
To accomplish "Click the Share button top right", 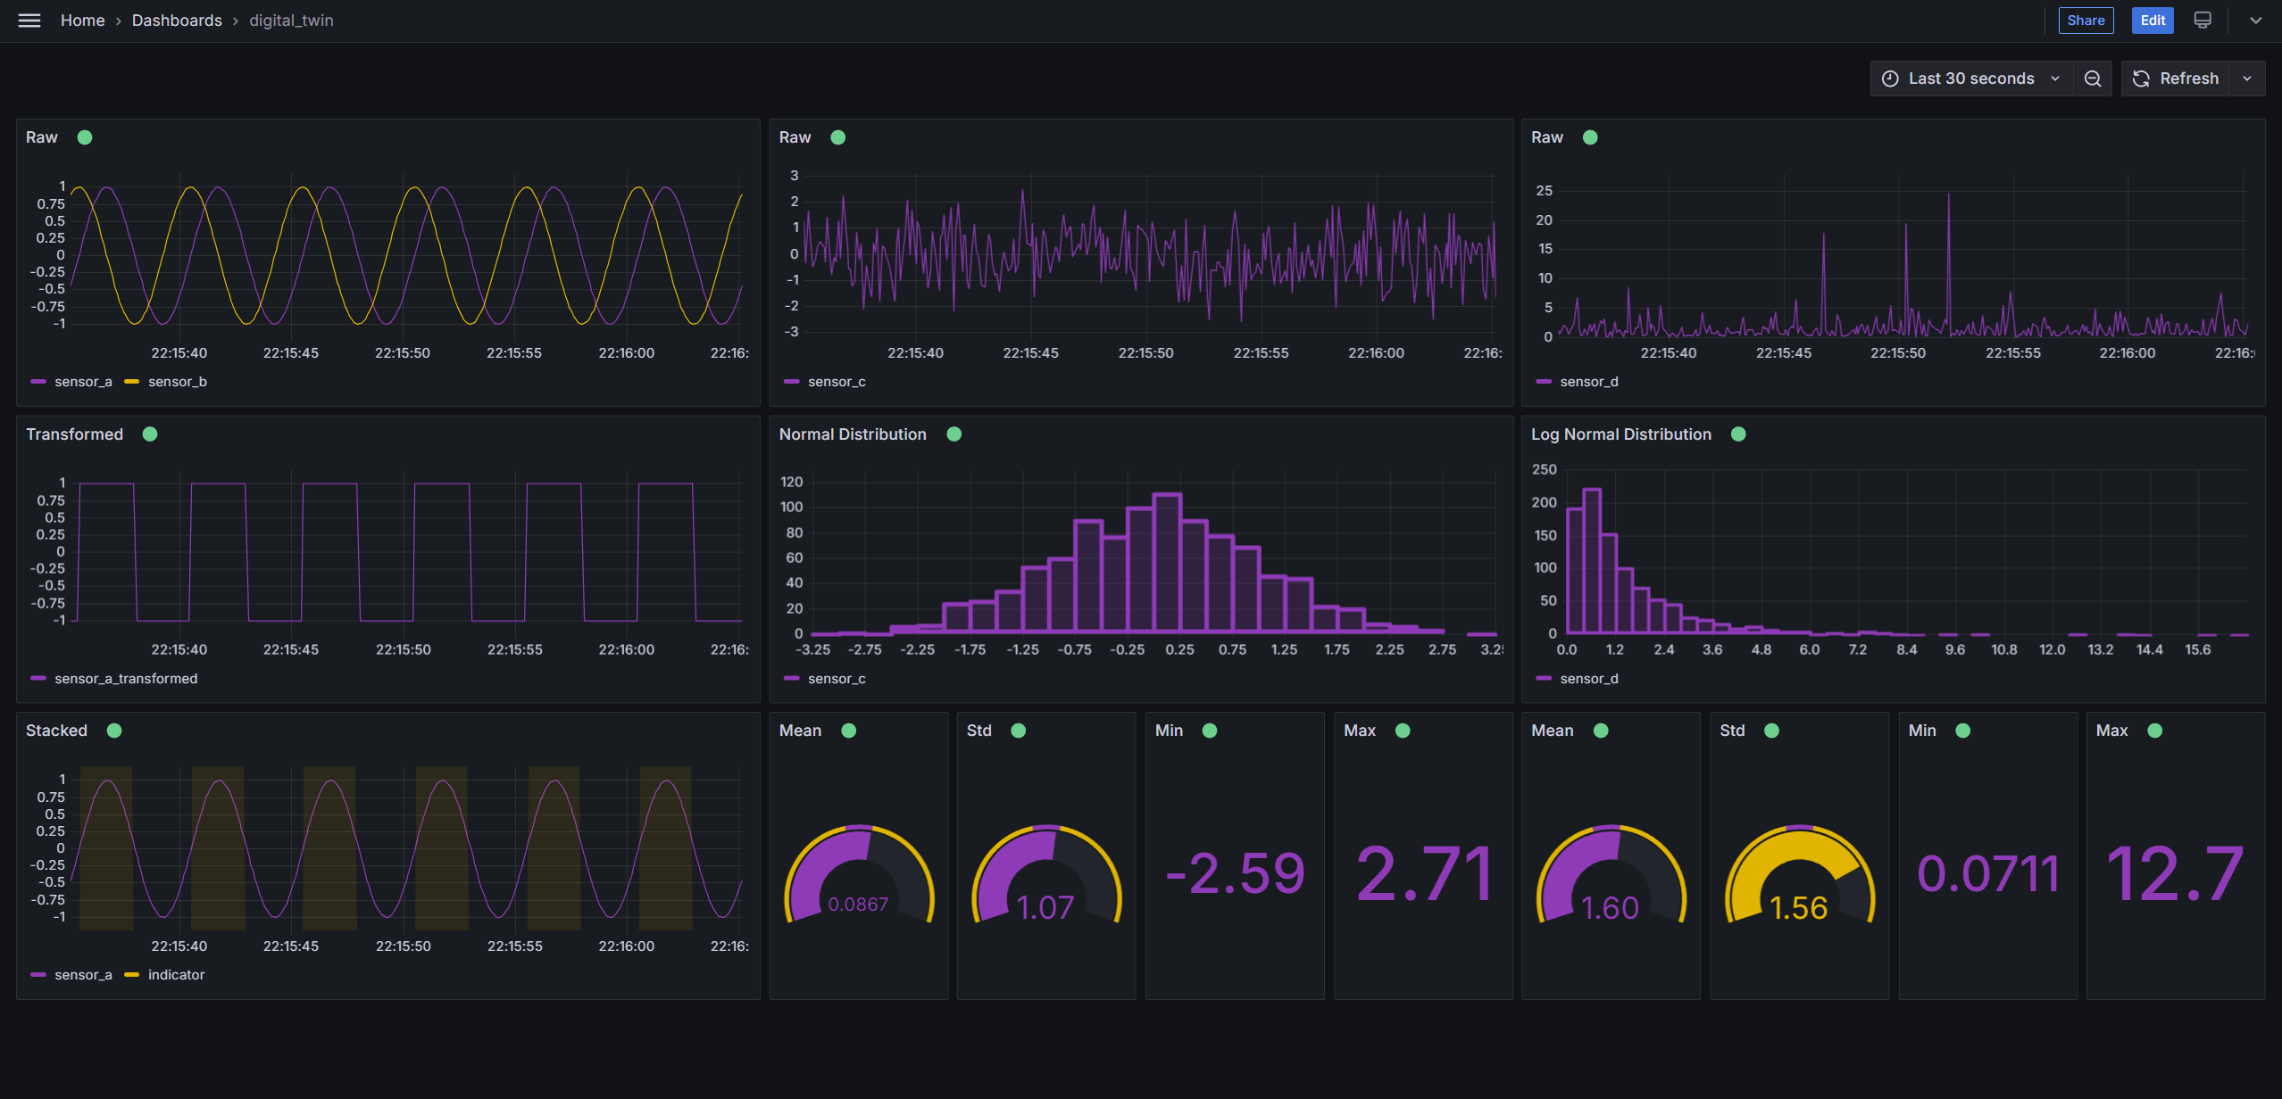I will 2086,21.
